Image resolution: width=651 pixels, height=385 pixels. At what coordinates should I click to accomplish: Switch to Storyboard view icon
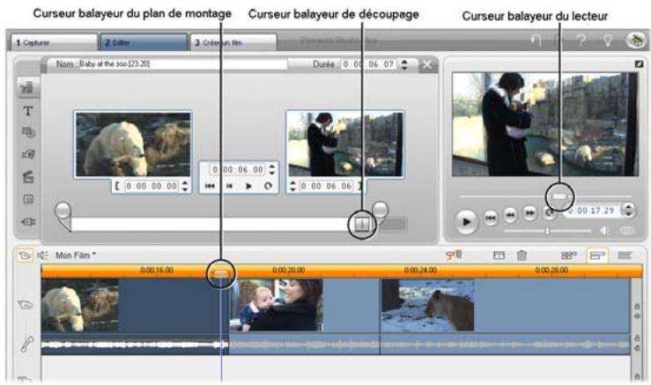click(568, 255)
